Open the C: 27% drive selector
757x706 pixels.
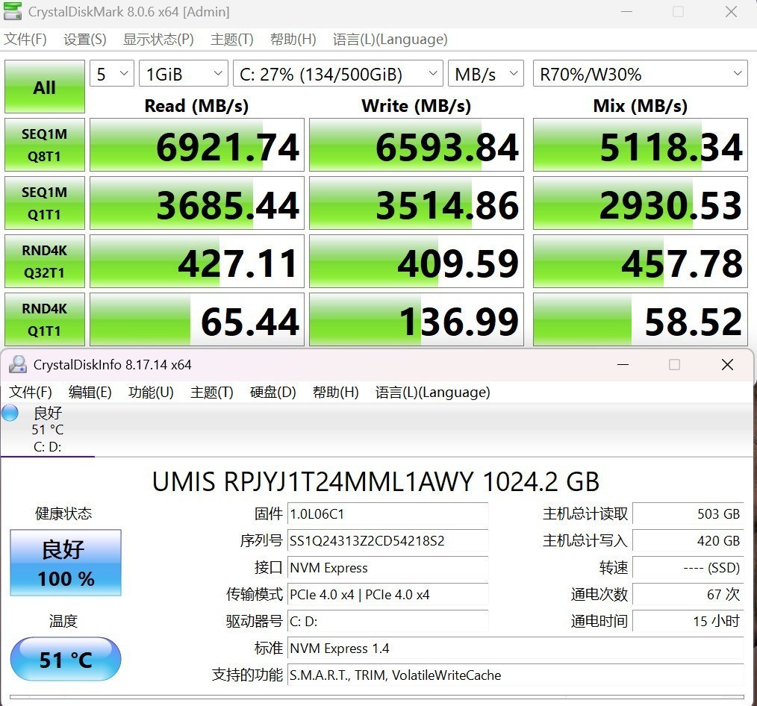point(337,74)
